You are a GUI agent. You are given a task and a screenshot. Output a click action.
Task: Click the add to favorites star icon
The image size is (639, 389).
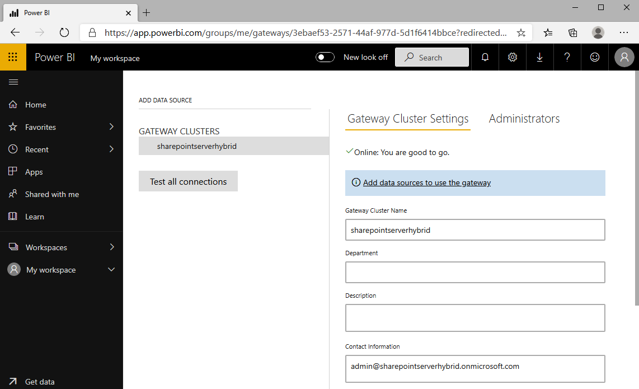coord(521,32)
